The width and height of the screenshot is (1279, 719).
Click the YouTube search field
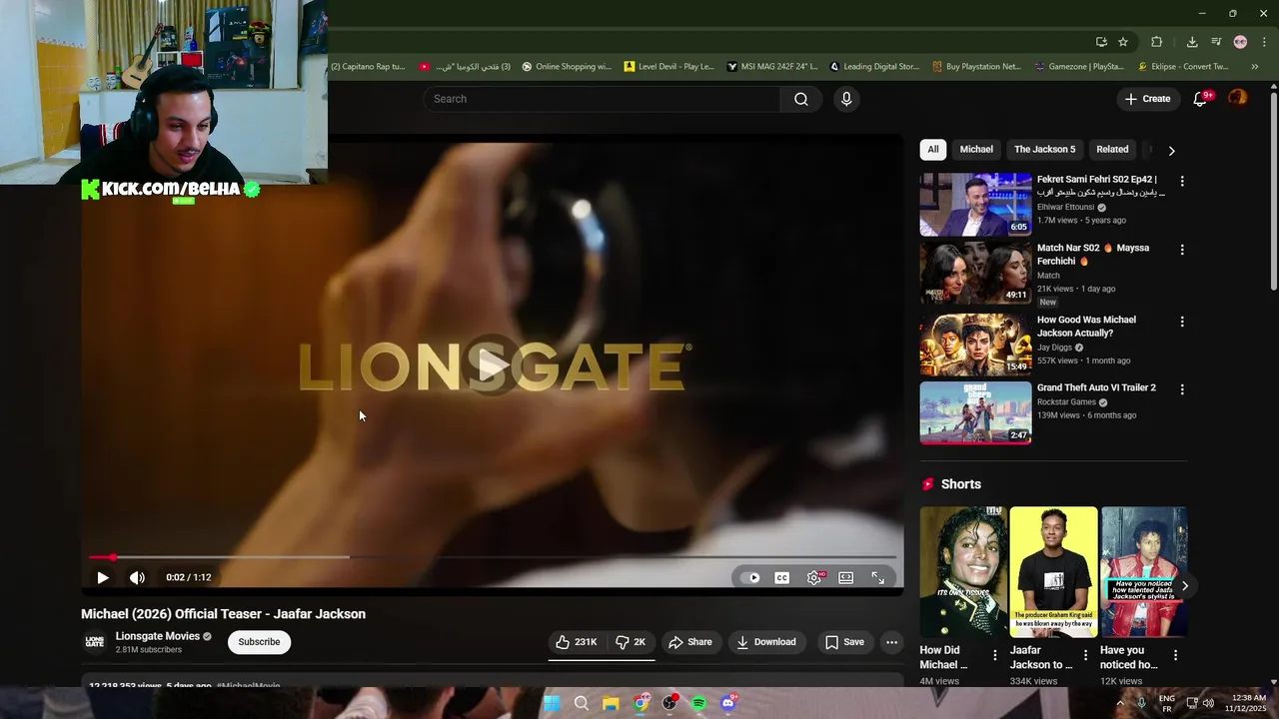point(602,99)
